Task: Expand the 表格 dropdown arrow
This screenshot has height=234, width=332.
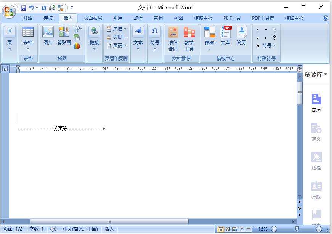Action: point(28,49)
